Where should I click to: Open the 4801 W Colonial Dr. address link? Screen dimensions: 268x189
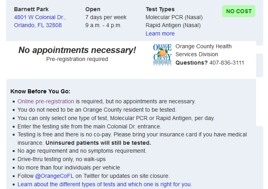[40, 17]
